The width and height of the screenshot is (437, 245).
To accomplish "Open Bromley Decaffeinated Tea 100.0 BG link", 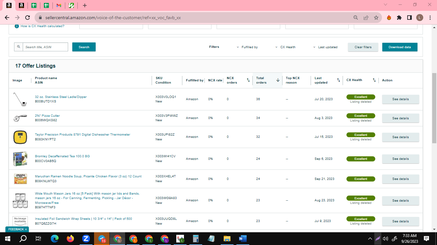I will pyautogui.click(x=62, y=156).
